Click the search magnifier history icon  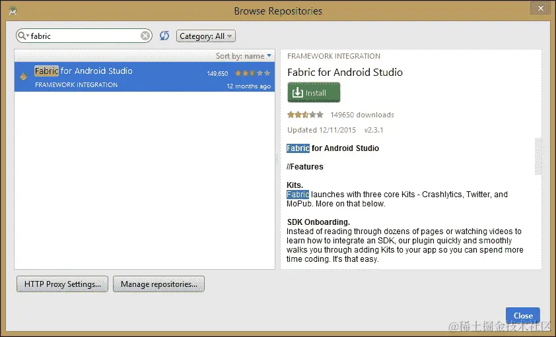23,36
